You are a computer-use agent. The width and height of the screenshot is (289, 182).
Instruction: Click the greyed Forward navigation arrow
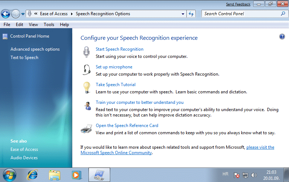16,14
